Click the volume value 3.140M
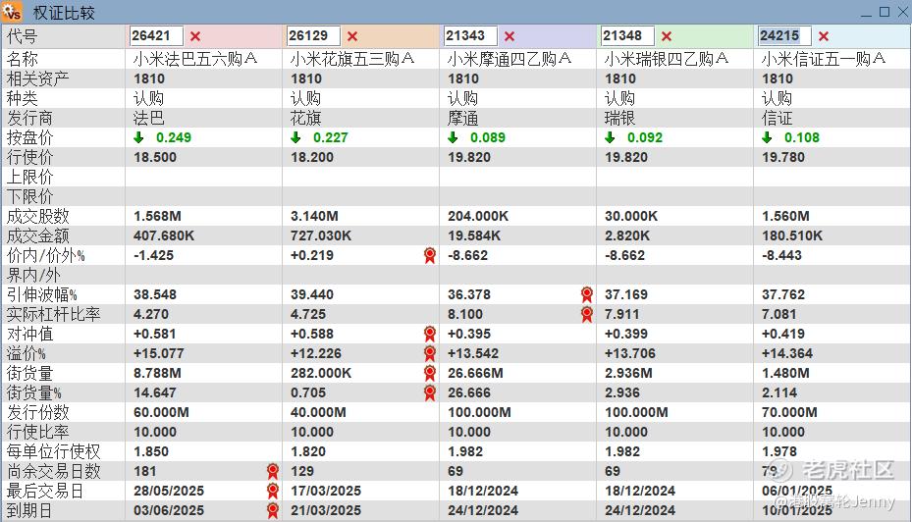 click(x=314, y=216)
